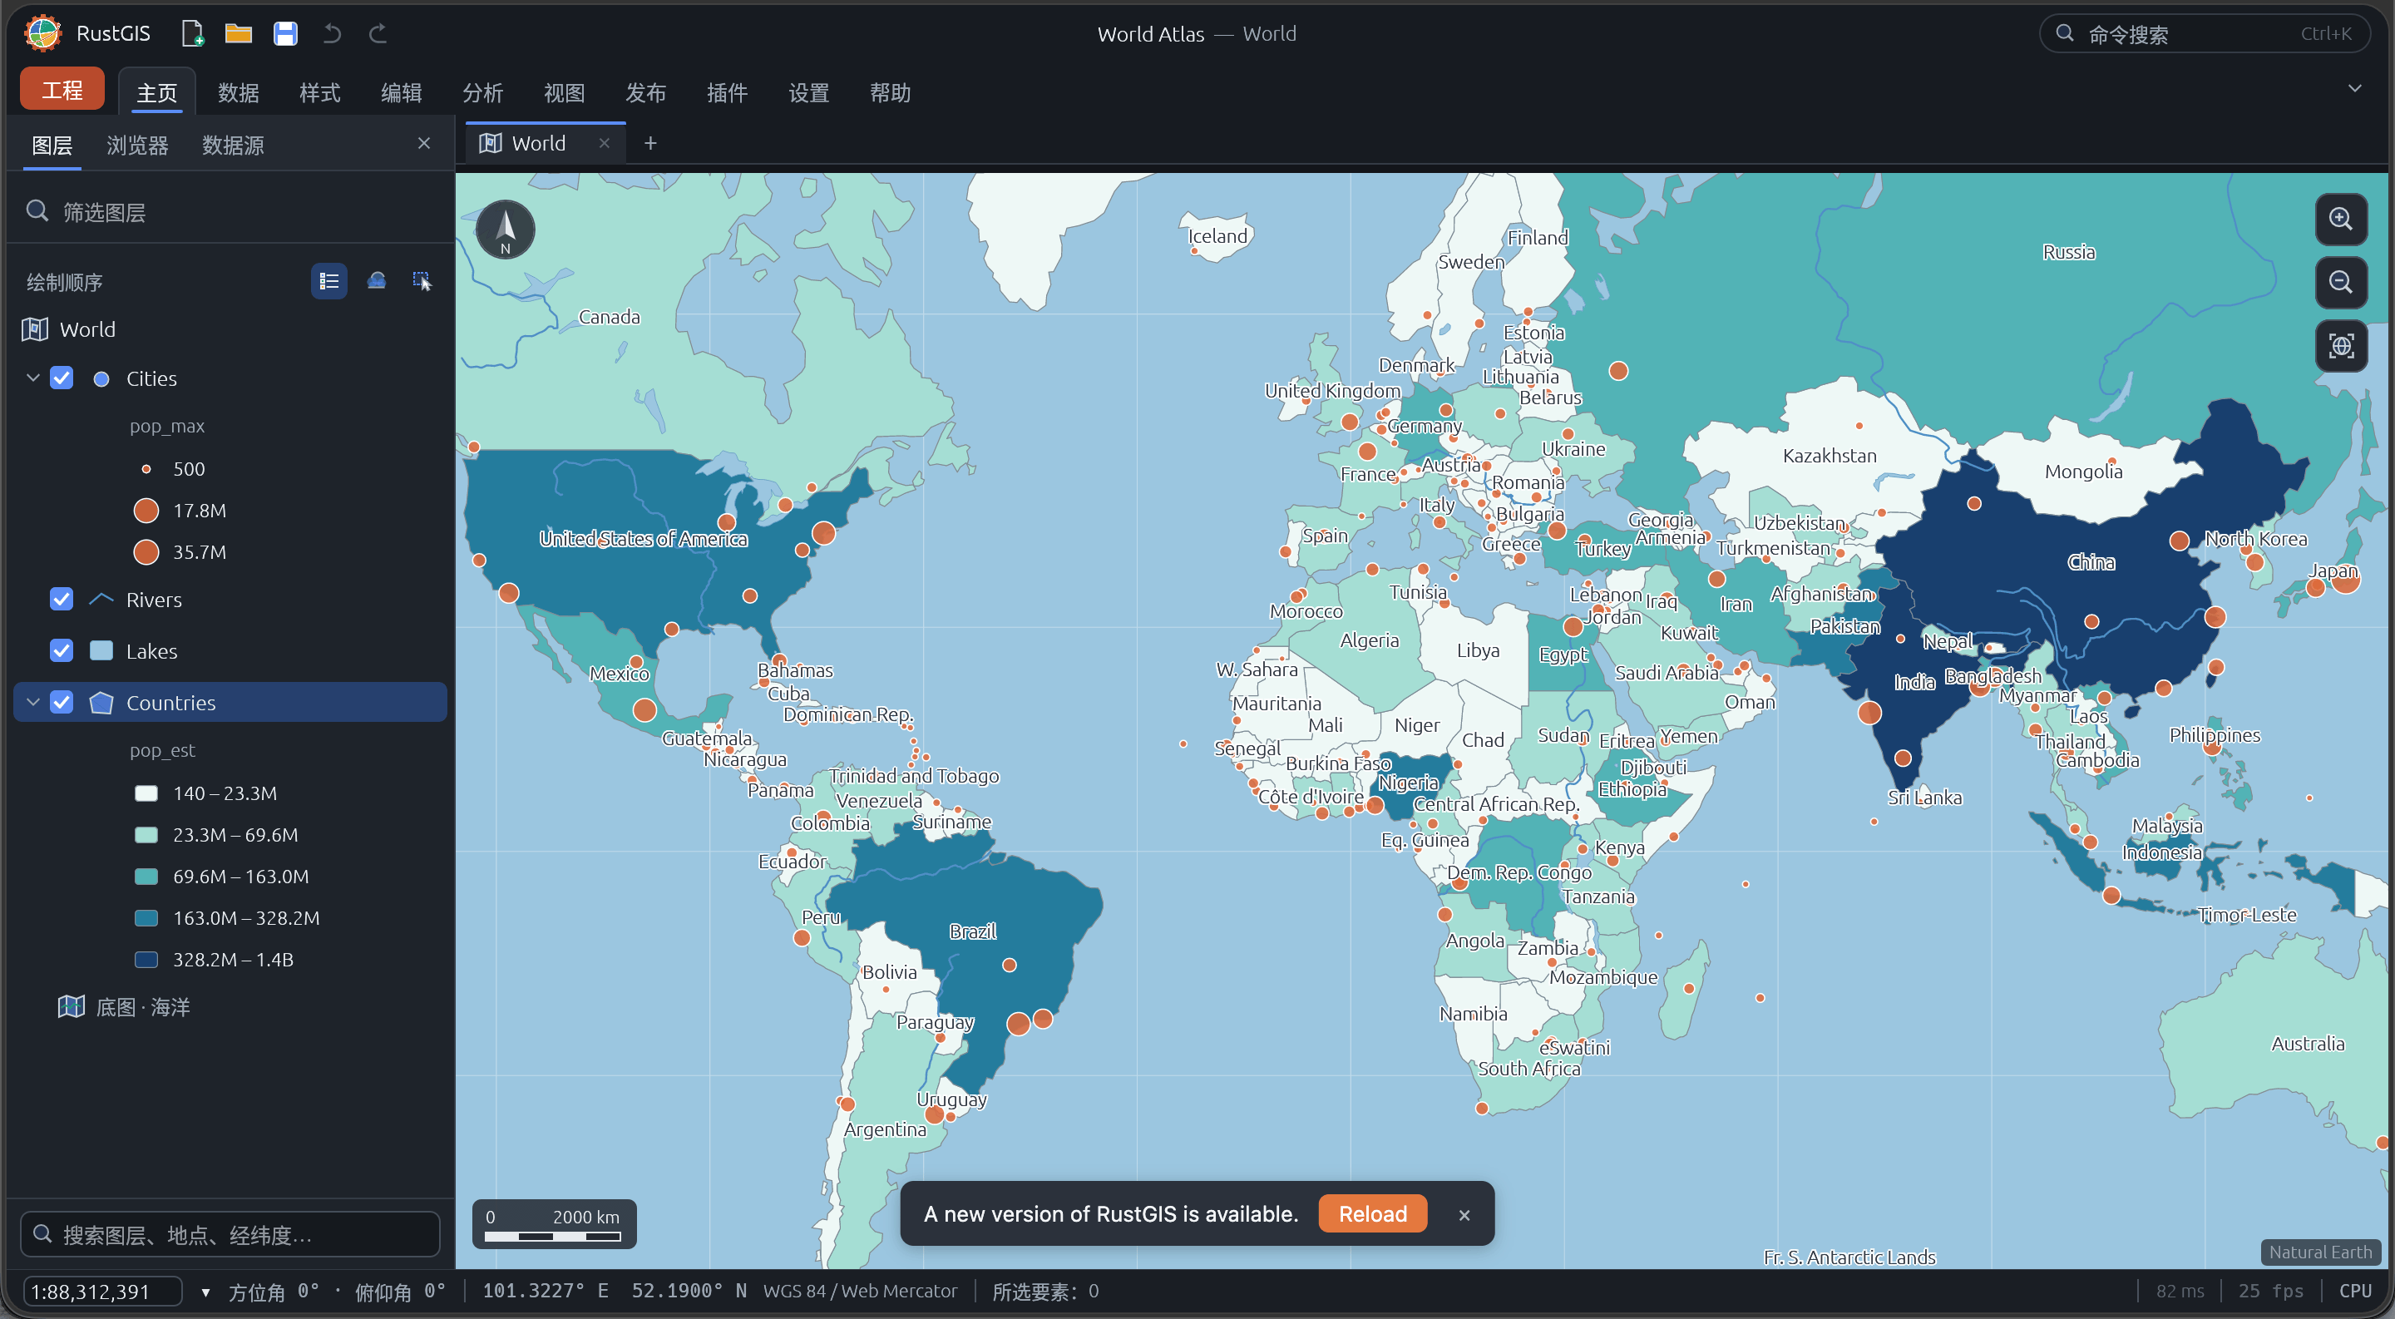Open the 分析 ribbon tab
2395x1319 pixels.
click(x=482, y=92)
